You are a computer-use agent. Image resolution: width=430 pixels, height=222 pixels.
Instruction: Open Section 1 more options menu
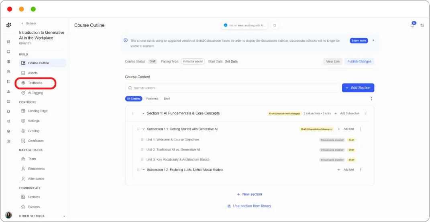[366, 114]
